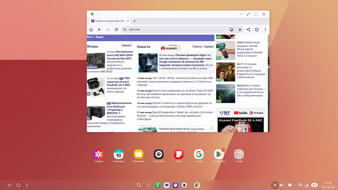Open a new Chrome tab
Screen dimensions: 338x190
tap(134, 21)
